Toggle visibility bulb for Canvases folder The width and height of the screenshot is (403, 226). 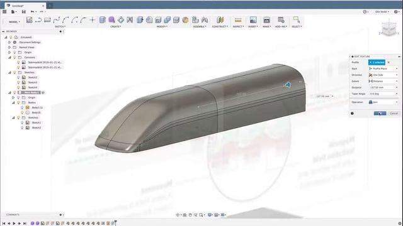pyautogui.click(x=14, y=57)
